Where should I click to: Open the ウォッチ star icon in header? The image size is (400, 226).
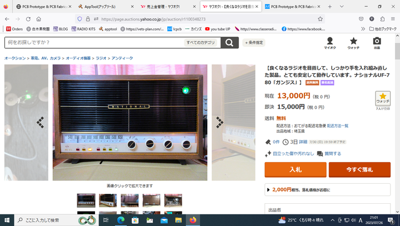click(353, 43)
